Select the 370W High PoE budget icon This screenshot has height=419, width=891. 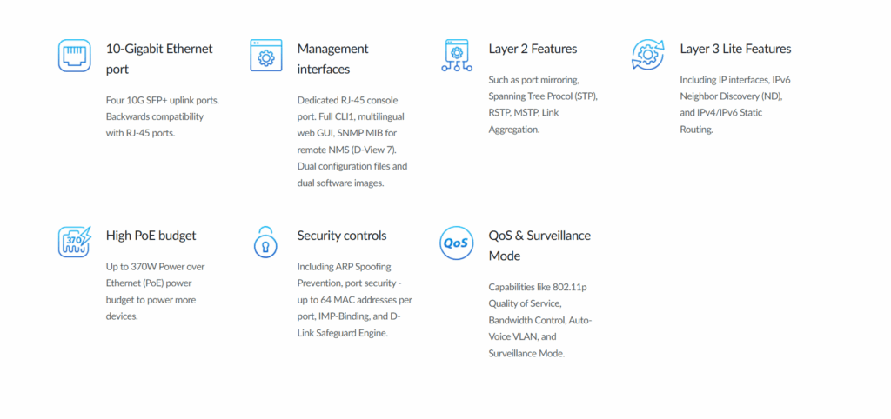click(x=74, y=242)
